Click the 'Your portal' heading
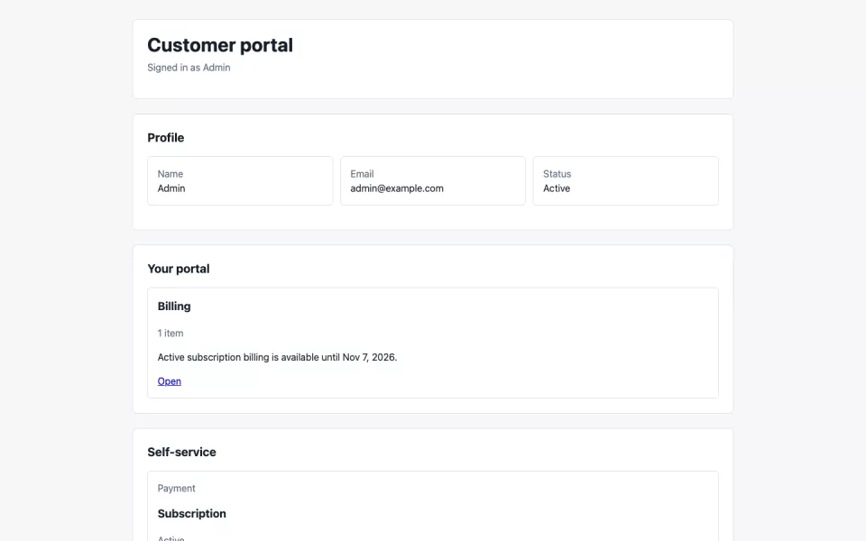 (179, 269)
